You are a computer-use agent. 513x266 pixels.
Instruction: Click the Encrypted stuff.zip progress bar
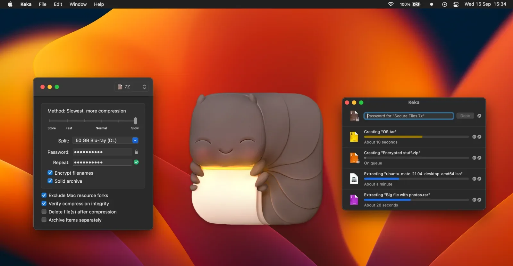[416, 158]
